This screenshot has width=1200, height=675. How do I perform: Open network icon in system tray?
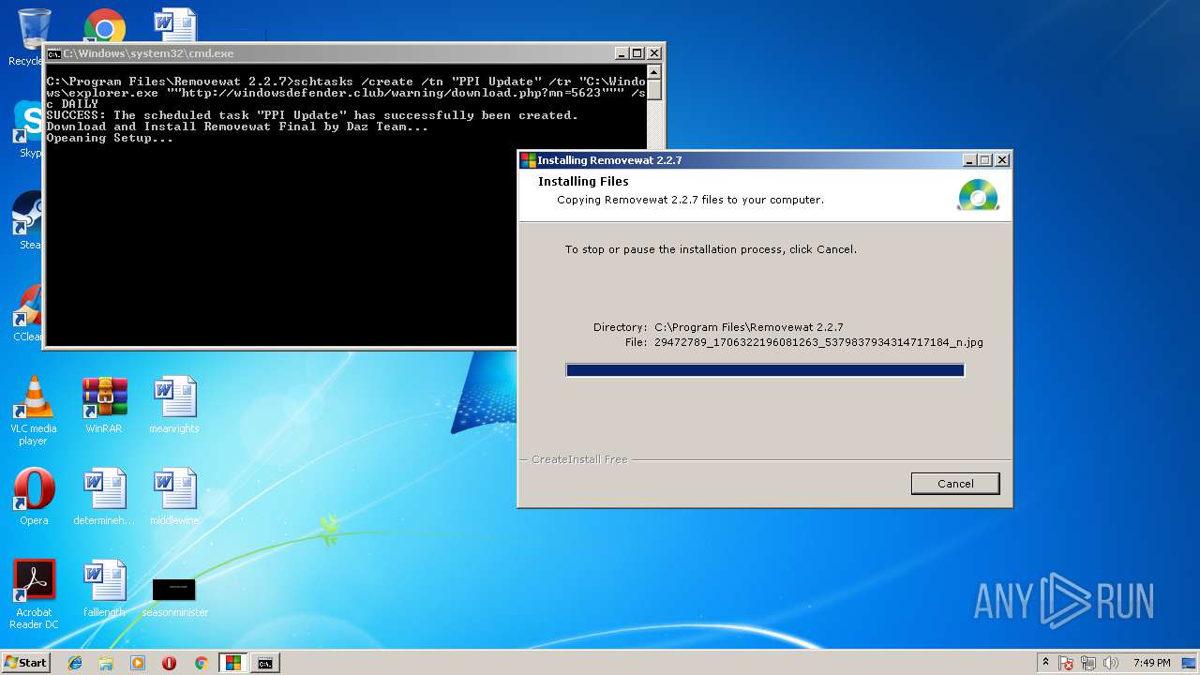[x=1089, y=663]
